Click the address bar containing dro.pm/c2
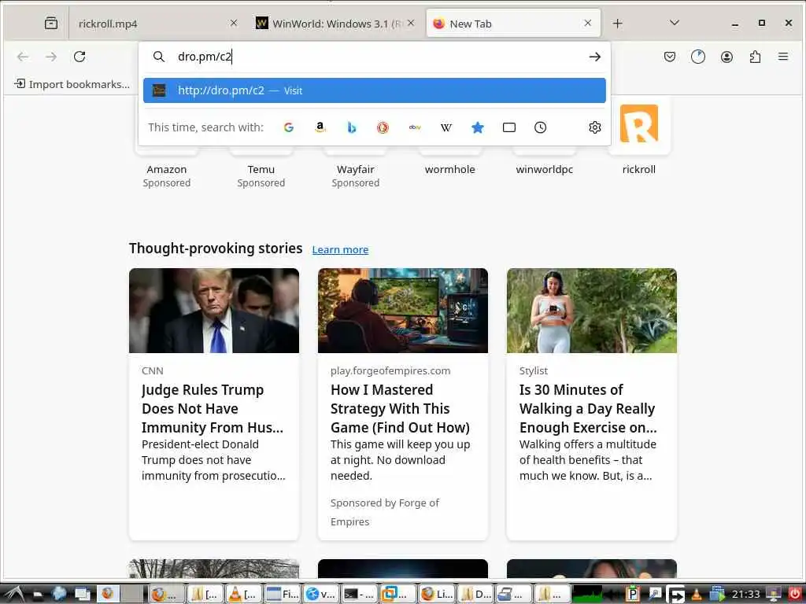The height and width of the screenshot is (604, 806). (375, 57)
